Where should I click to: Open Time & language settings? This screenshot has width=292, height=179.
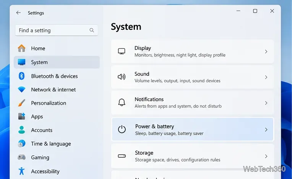[57, 144]
